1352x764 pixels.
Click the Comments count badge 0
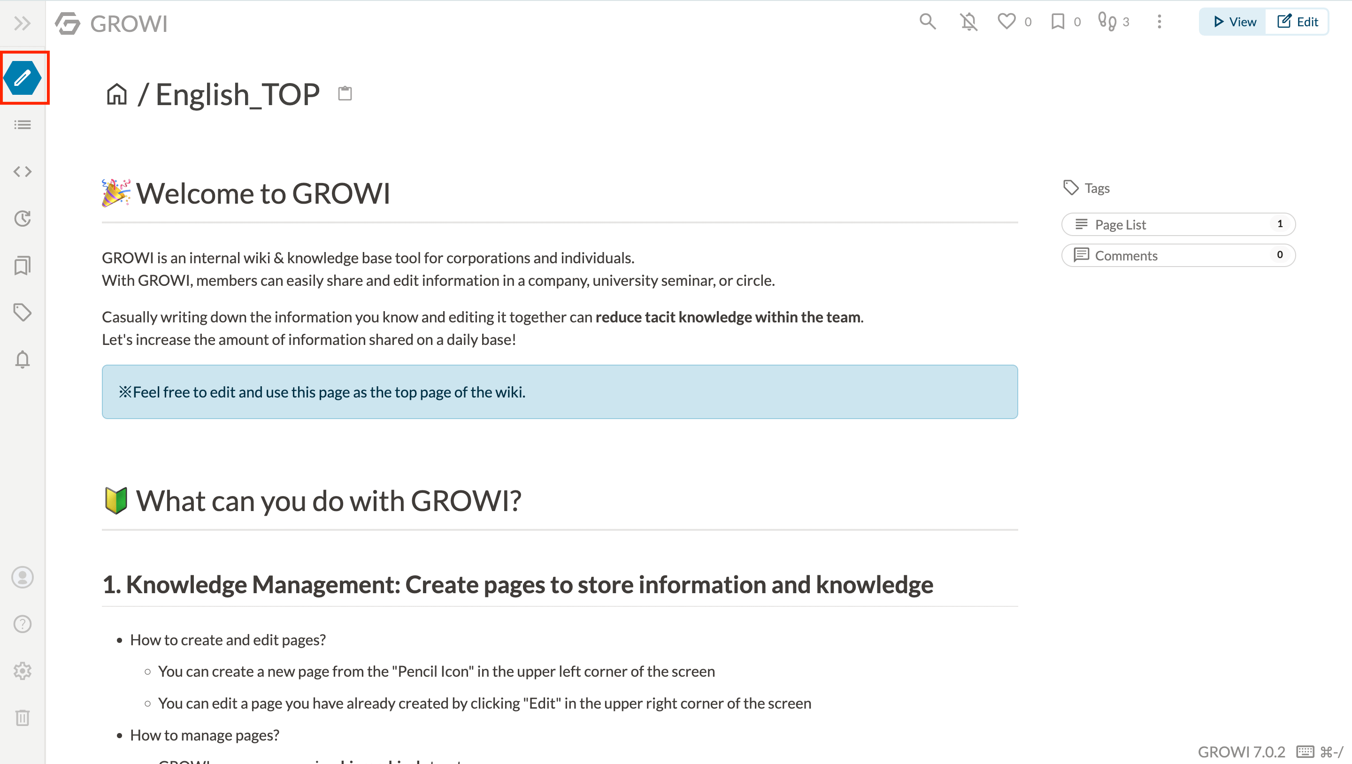[1280, 255]
